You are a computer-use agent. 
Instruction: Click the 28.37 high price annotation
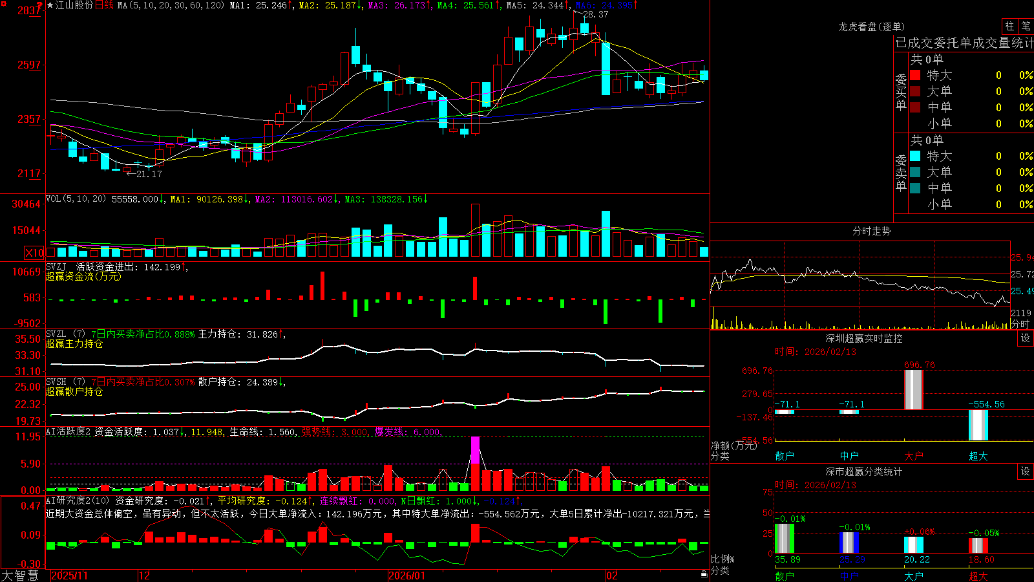click(595, 14)
